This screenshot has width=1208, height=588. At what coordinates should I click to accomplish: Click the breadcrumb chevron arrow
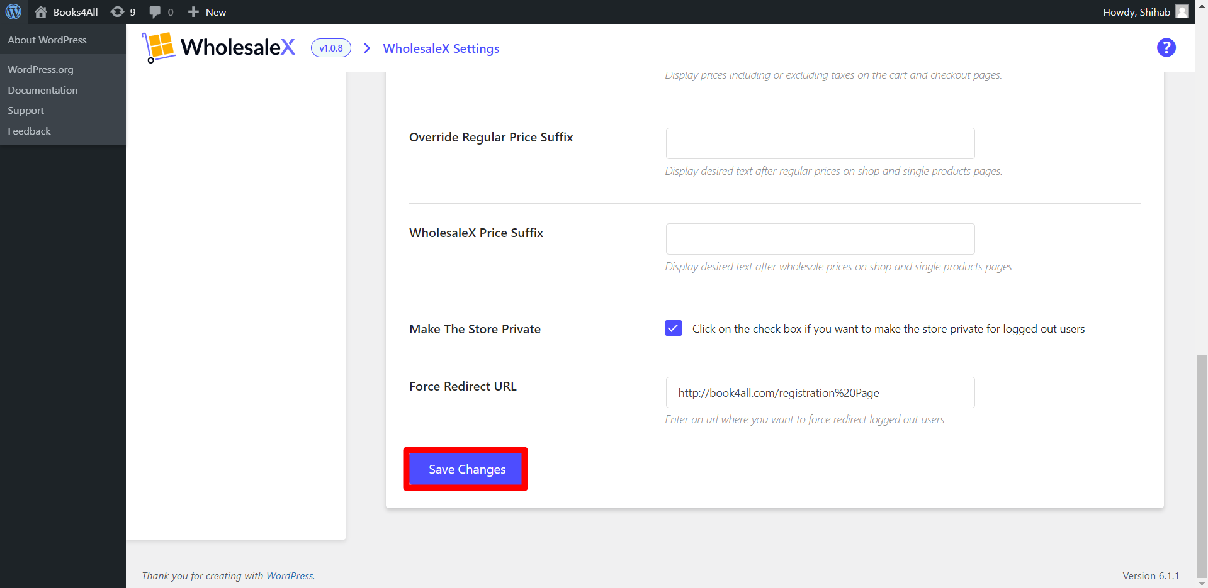(367, 48)
